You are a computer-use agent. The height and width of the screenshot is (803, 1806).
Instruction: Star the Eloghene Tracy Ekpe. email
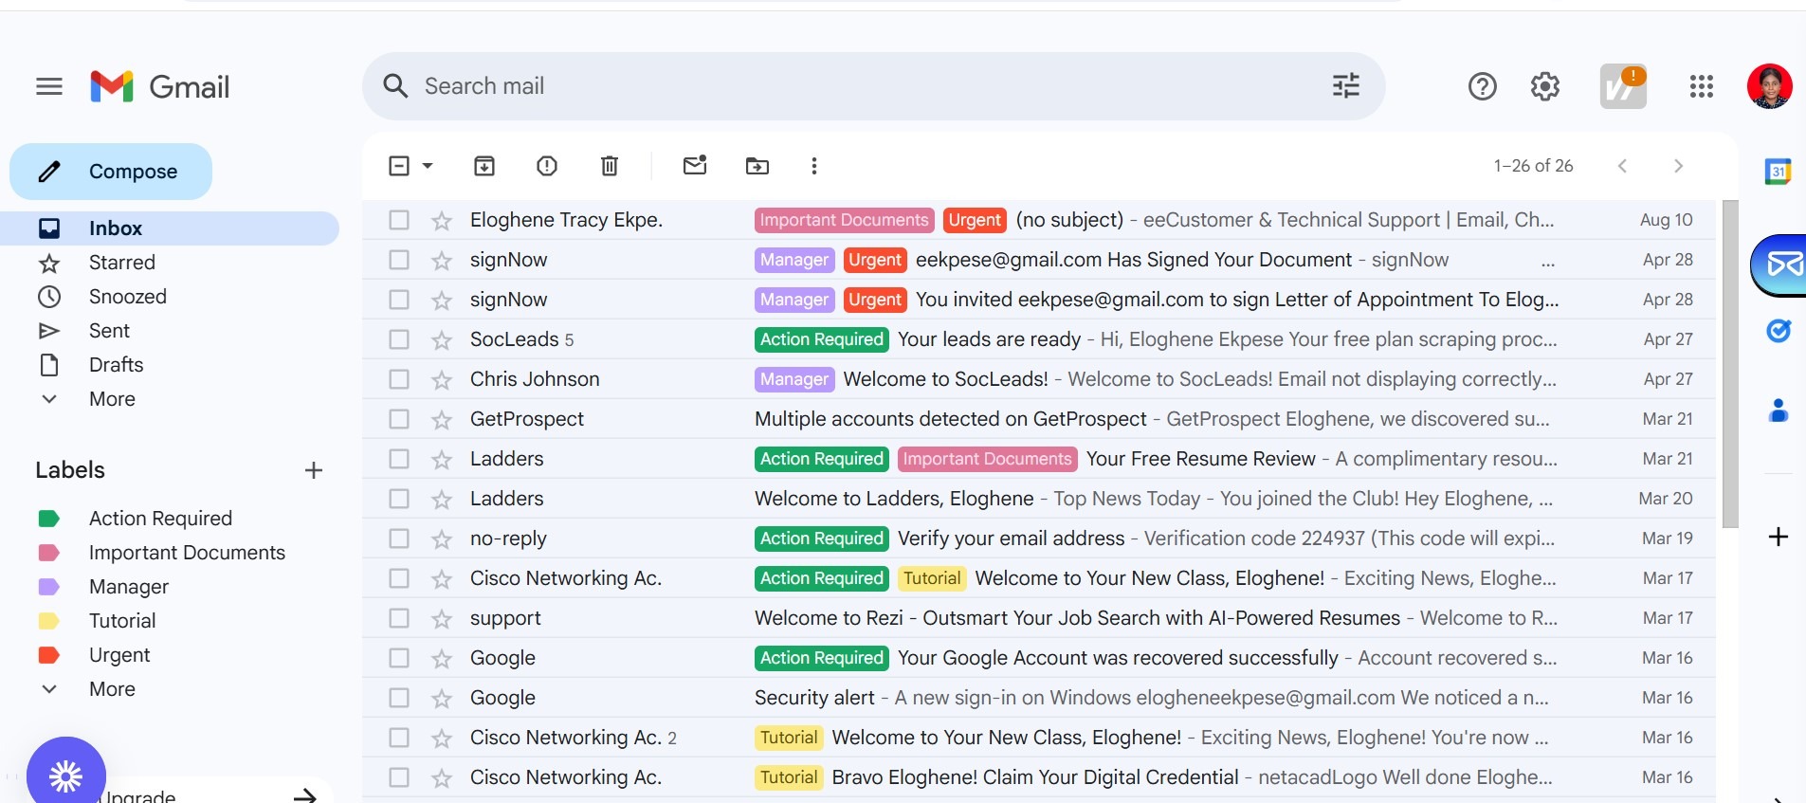tap(442, 221)
